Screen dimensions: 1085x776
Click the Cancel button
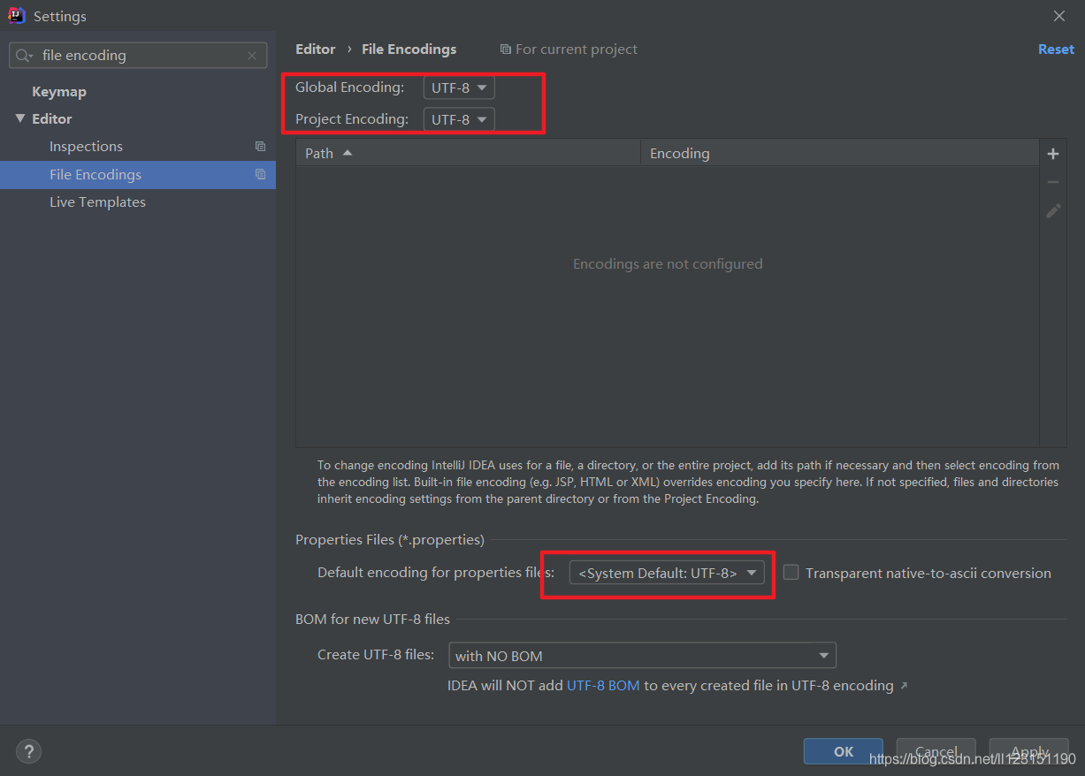(x=936, y=752)
